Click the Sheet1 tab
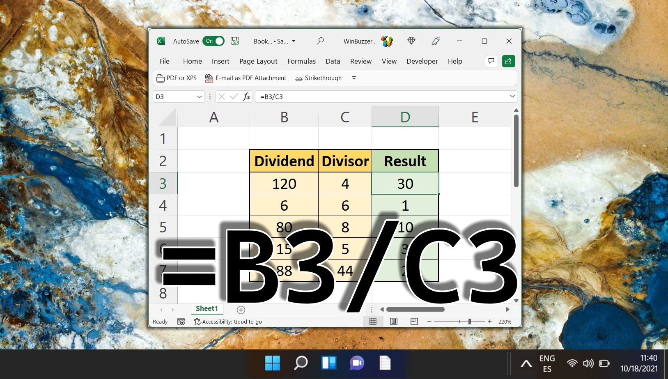Screen dimensions: 668x379 [x=207, y=309]
